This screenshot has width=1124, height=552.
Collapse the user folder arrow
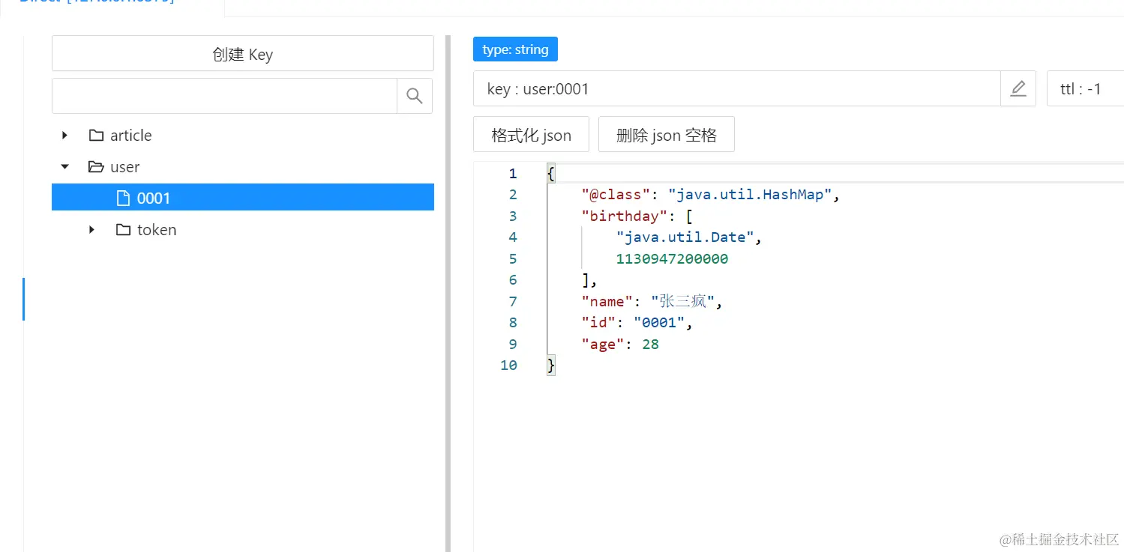click(x=65, y=167)
